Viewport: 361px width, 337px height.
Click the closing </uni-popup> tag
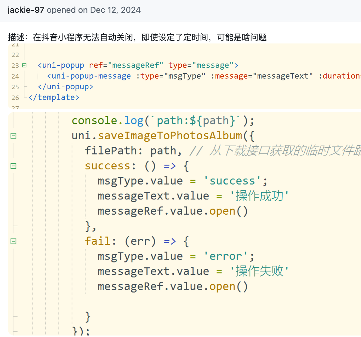[65, 87]
